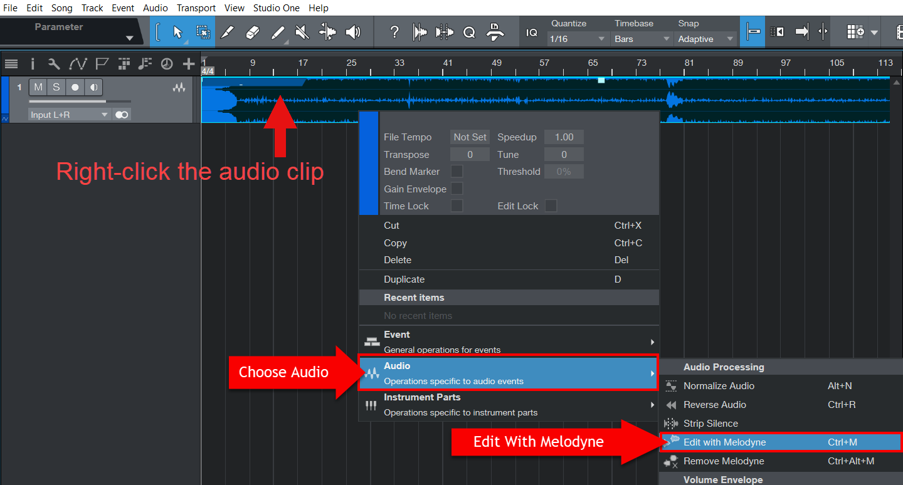Select the Arrow tool in the toolbar

pos(178,31)
